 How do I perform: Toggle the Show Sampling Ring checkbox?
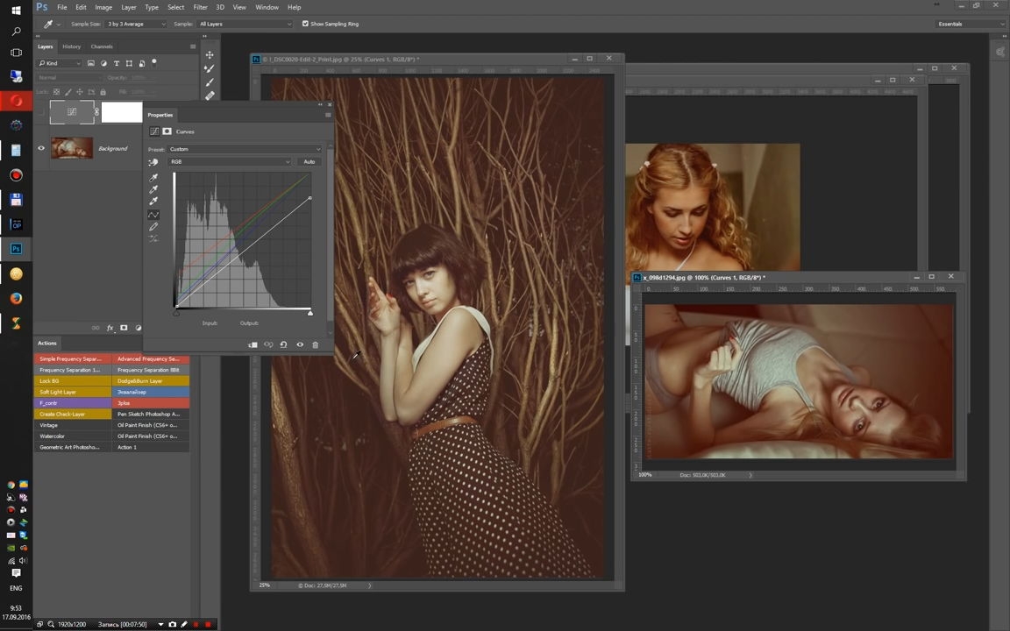305,24
